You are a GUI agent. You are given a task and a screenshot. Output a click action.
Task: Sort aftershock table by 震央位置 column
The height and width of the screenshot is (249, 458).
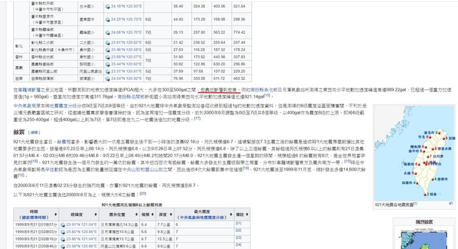[136, 215]
